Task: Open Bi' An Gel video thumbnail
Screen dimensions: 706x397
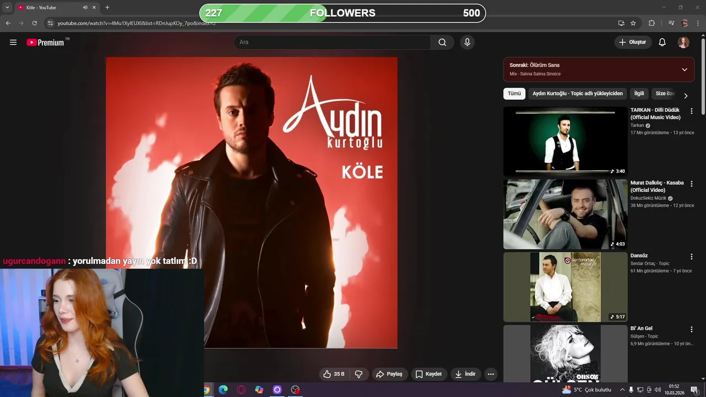Action: pos(565,353)
